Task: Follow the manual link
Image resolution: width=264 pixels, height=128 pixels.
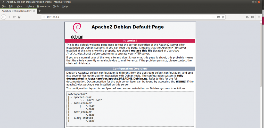Action: 181,82
